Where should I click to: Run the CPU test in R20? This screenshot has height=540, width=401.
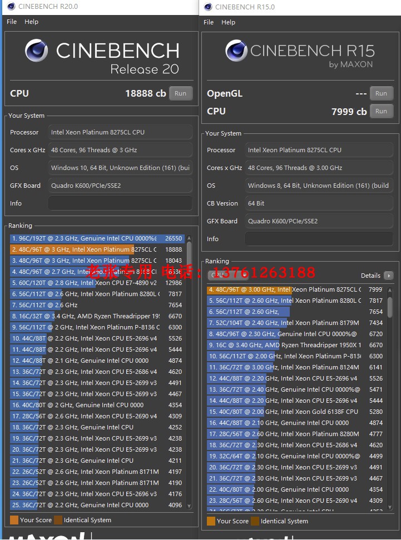(181, 93)
